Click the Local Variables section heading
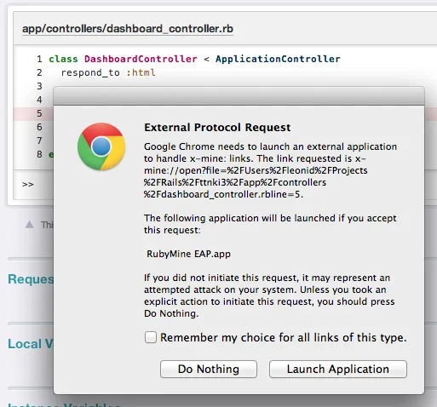Screen dimensions: 437x407 [31, 344]
